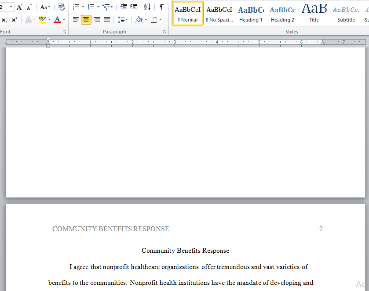Viewport: 369px width, 291px height.
Task: Apply the Subtitle style
Action: pyautogui.click(x=346, y=13)
